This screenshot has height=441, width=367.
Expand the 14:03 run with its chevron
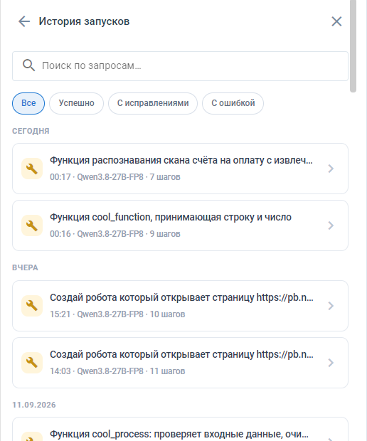click(331, 363)
